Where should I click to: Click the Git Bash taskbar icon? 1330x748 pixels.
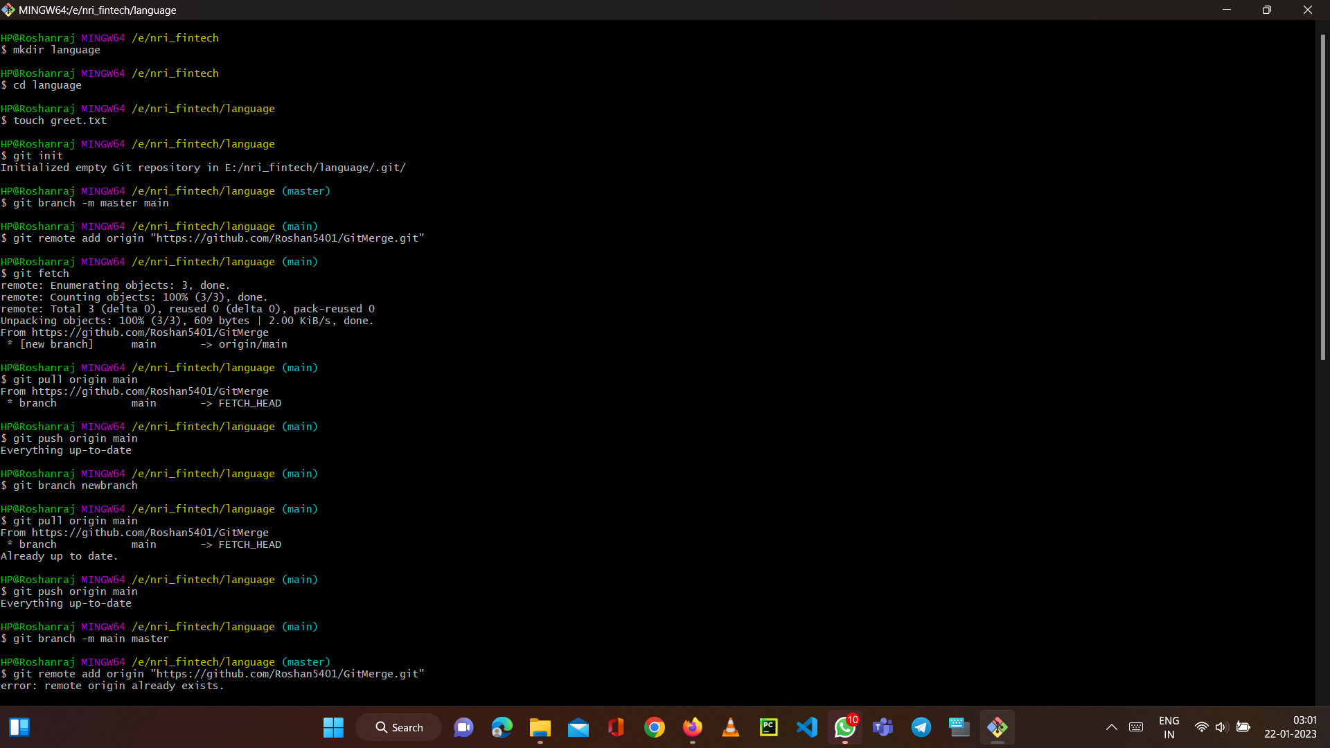[x=997, y=727]
